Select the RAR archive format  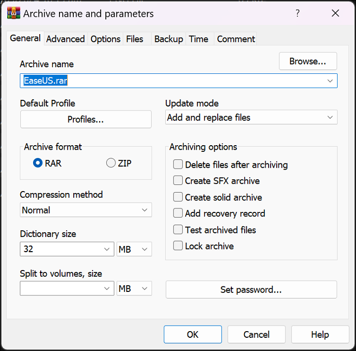38,163
